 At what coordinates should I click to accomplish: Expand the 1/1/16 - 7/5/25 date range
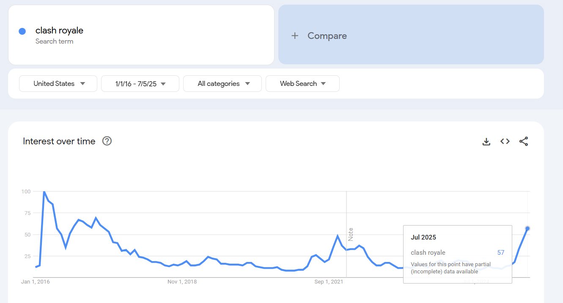(x=140, y=83)
